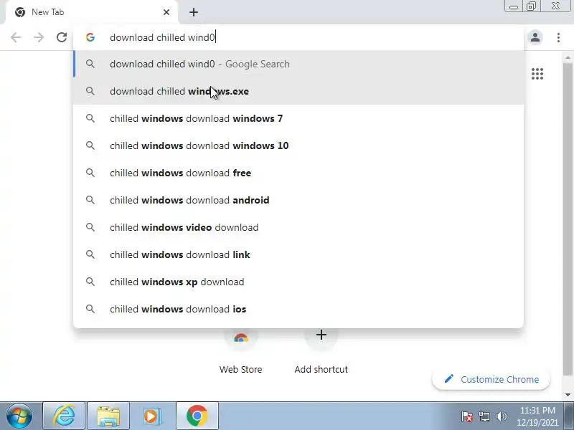The height and width of the screenshot is (430, 574).
Task: Click the Google G icon in address bar
Action: tap(90, 37)
